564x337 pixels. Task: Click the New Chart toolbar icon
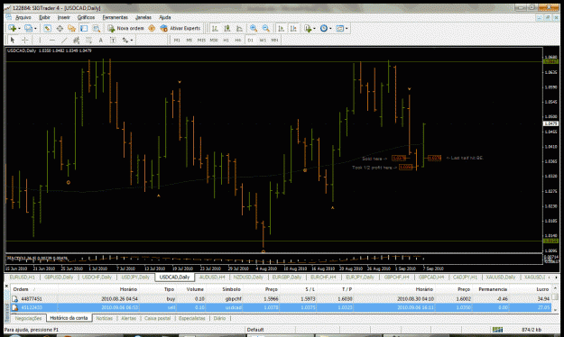coord(12,28)
